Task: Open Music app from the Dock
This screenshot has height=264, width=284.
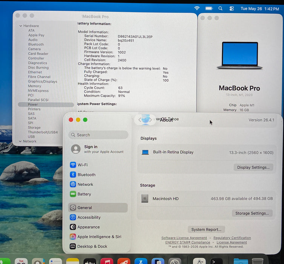Action: click(x=107, y=261)
